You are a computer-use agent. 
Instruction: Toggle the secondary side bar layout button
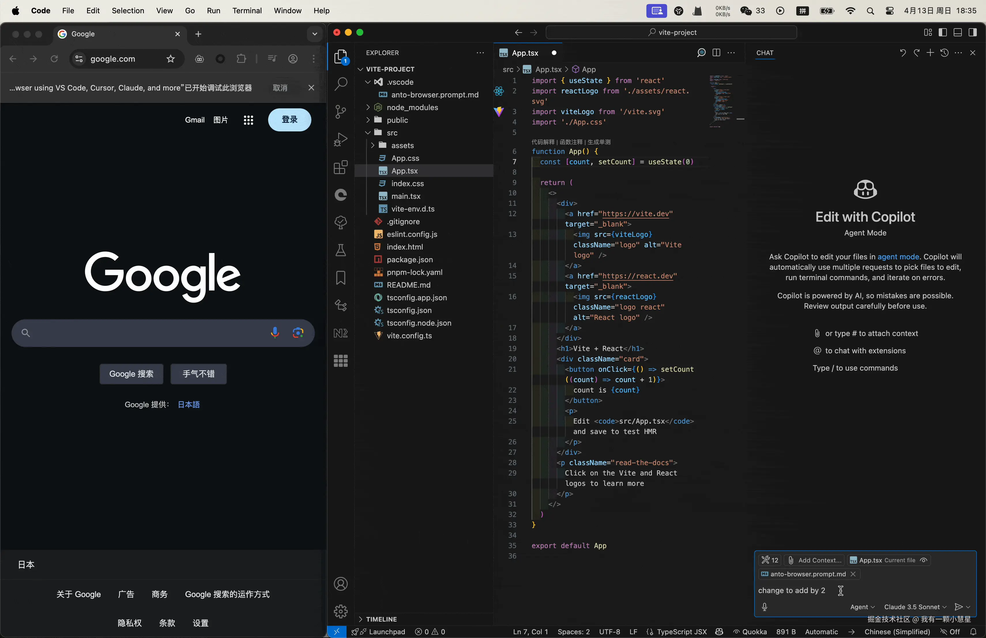972,32
